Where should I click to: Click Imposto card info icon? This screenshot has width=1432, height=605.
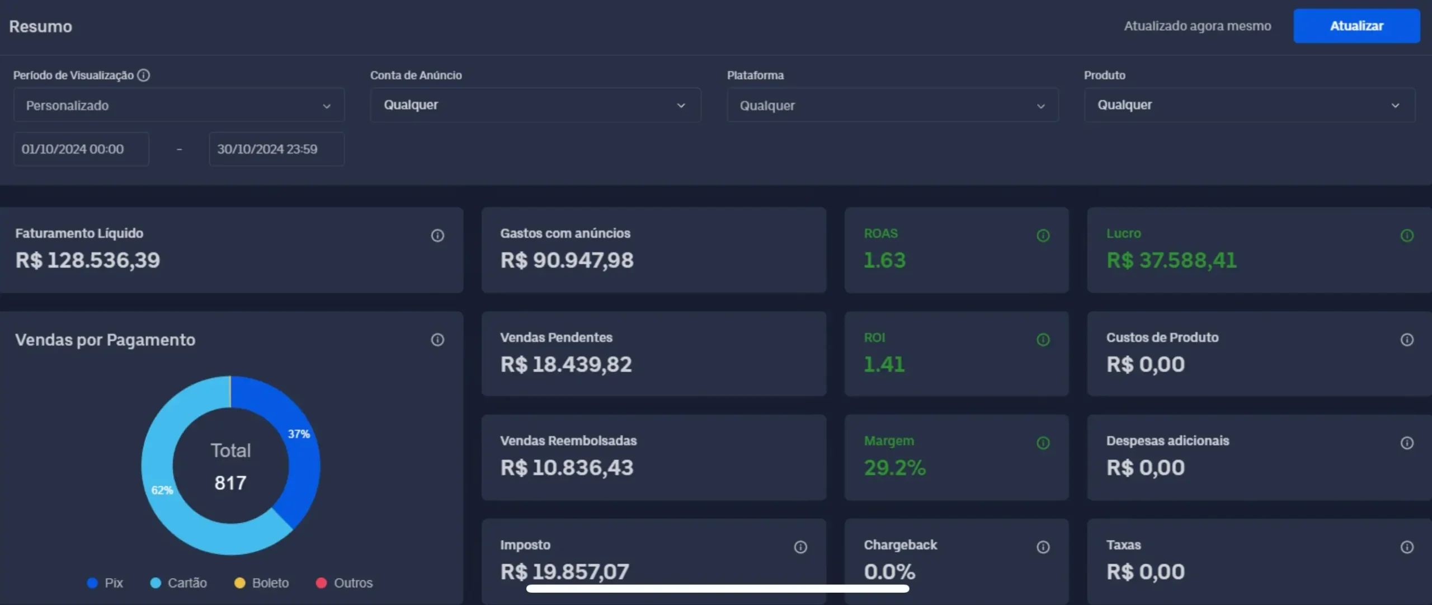click(800, 547)
